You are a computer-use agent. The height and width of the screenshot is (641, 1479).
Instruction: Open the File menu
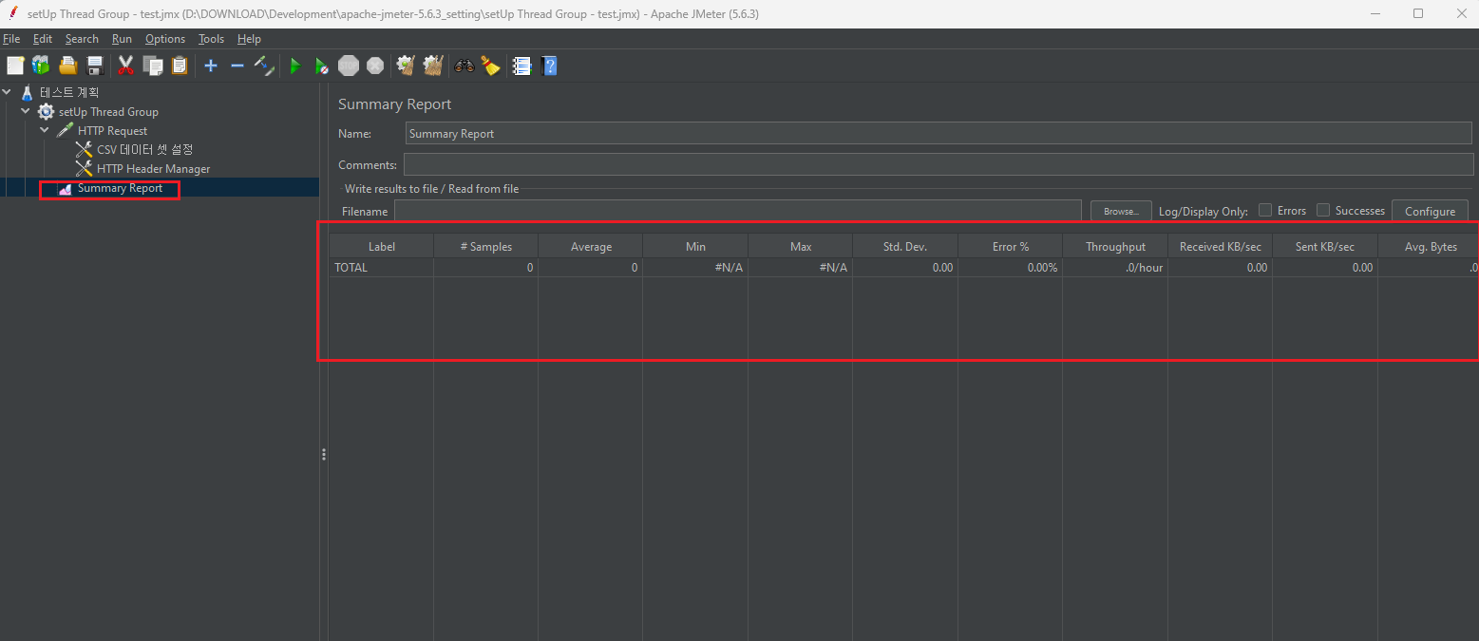(x=11, y=39)
